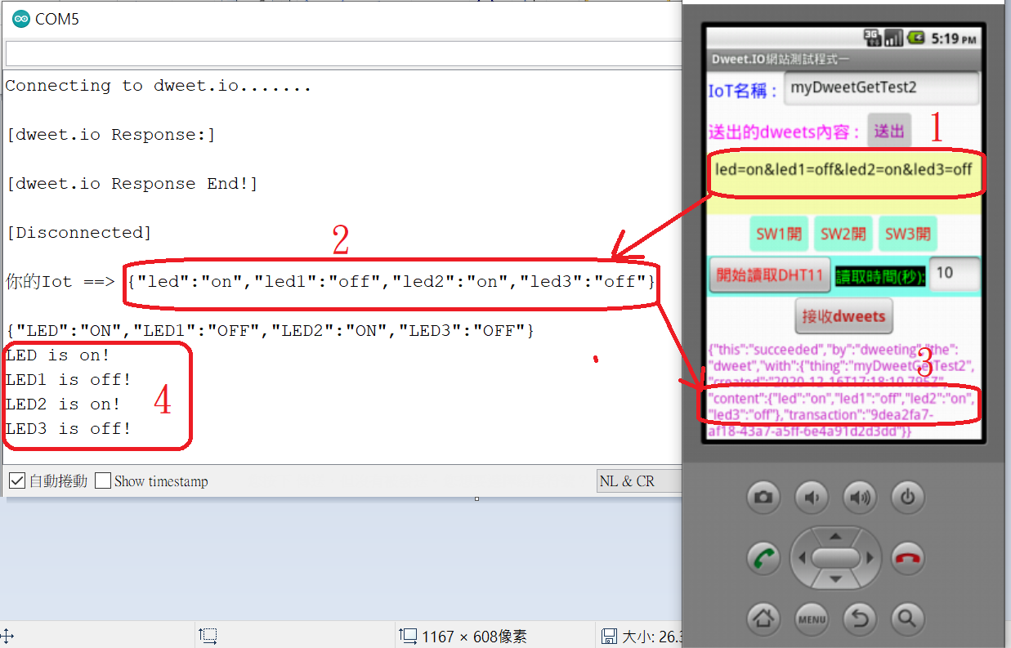This screenshot has height=648, width=1011.
Task: Click the 'LED3 is off!' line
Action: pos(68,429)
